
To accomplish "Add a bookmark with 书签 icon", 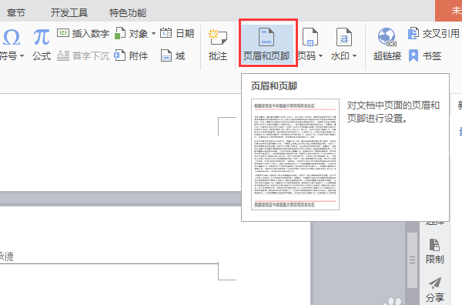I will 413,55.
